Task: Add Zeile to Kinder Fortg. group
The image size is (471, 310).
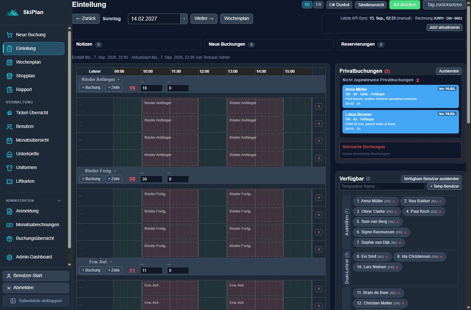Action: click(x=114, y=179)
